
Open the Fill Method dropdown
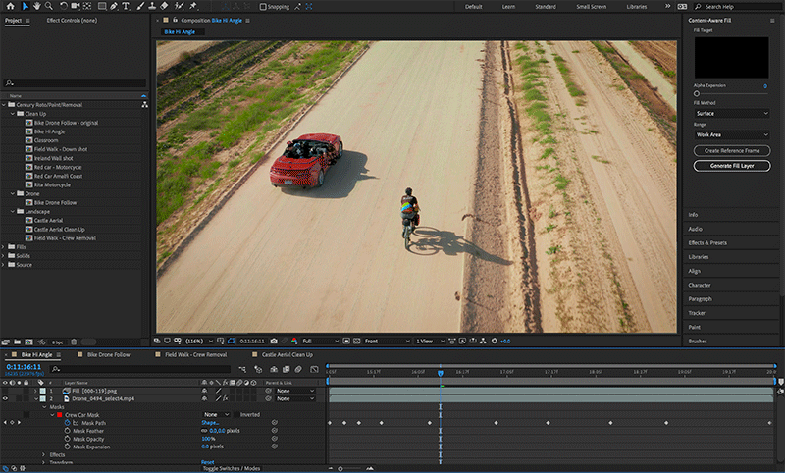(731, 113)
